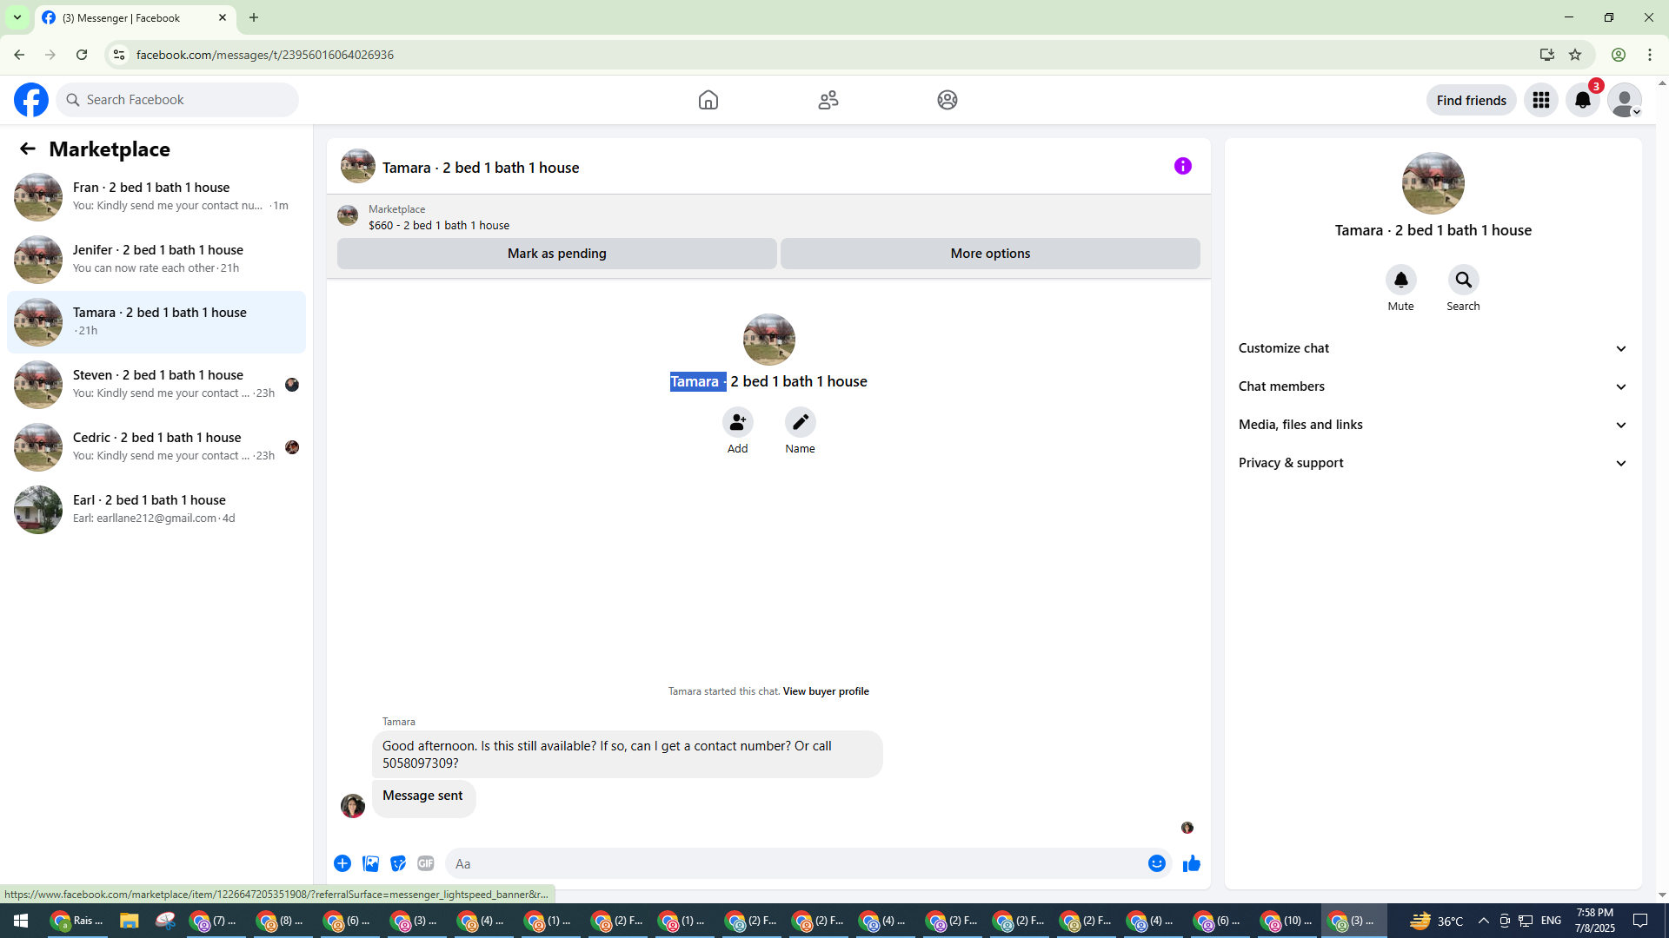Open the GIF selector icon

coord(425,863)
